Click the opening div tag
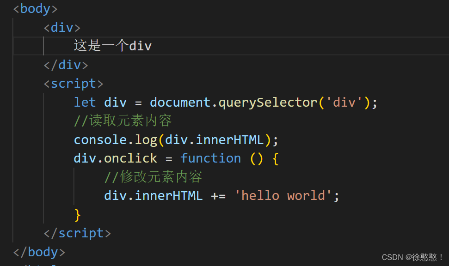The image size is (449, 266). coord(62,28)
